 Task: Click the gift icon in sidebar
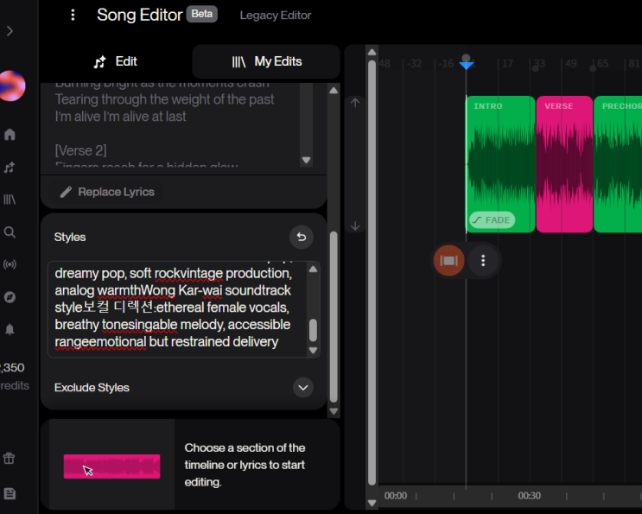click(10, 459)
